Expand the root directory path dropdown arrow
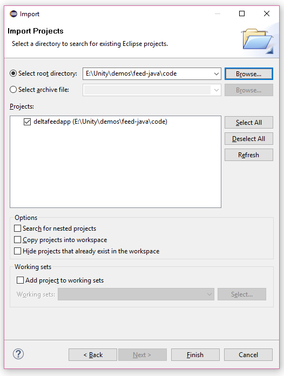 pyautogui.click(x=216, y=74)
